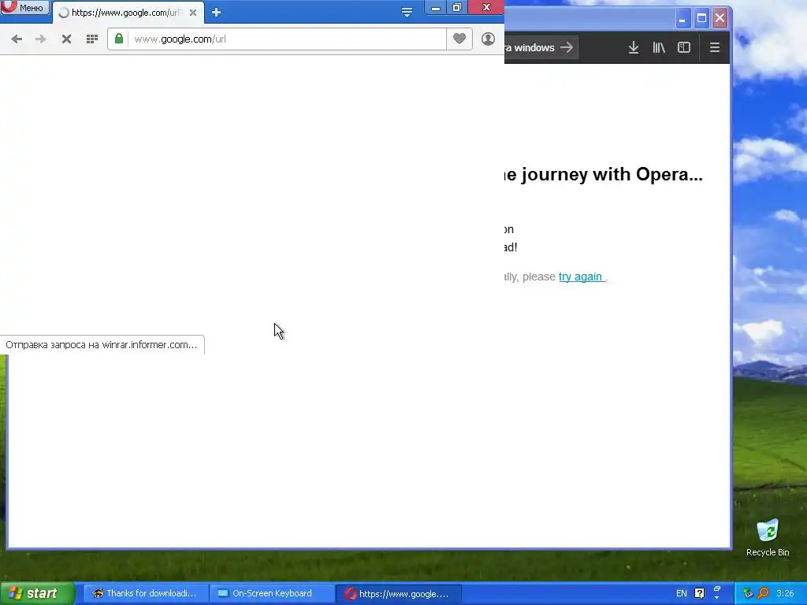The height and width of the screenshot is (605, 807).
Task: Click the orange search tray icon
Action: coord(763,594)
